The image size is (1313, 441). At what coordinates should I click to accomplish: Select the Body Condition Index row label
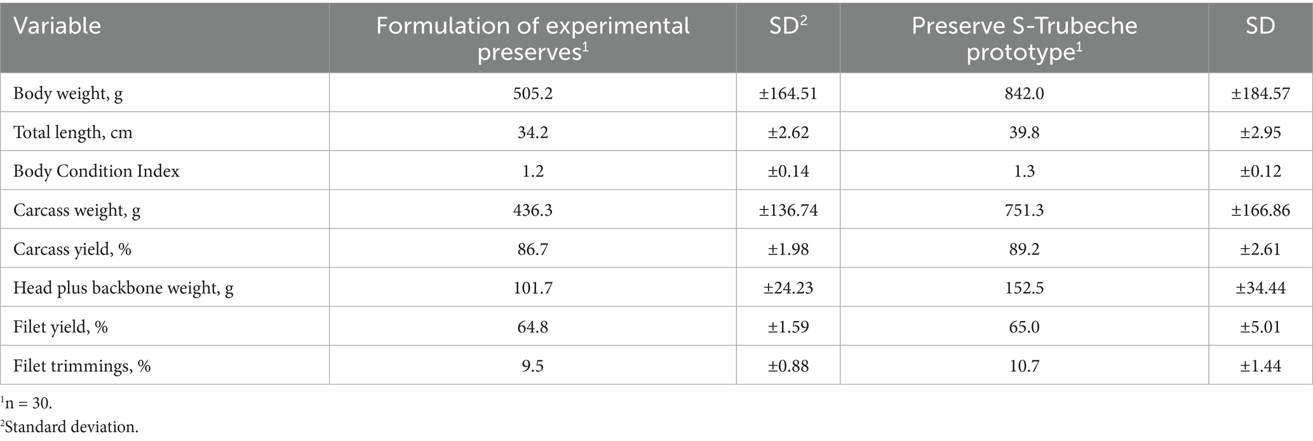(97, 171)
